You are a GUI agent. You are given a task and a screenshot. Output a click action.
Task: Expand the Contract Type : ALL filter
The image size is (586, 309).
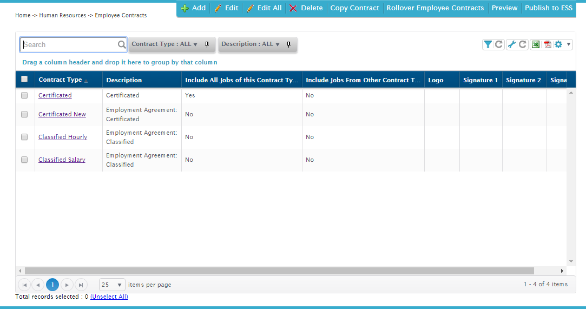pos(164,44)
